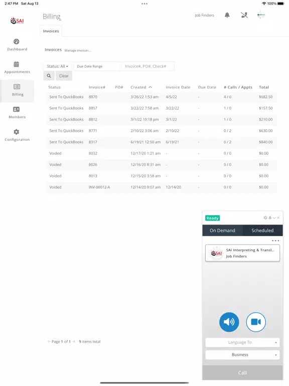Click the crossed-out phone icon in the header

(244, 15)
